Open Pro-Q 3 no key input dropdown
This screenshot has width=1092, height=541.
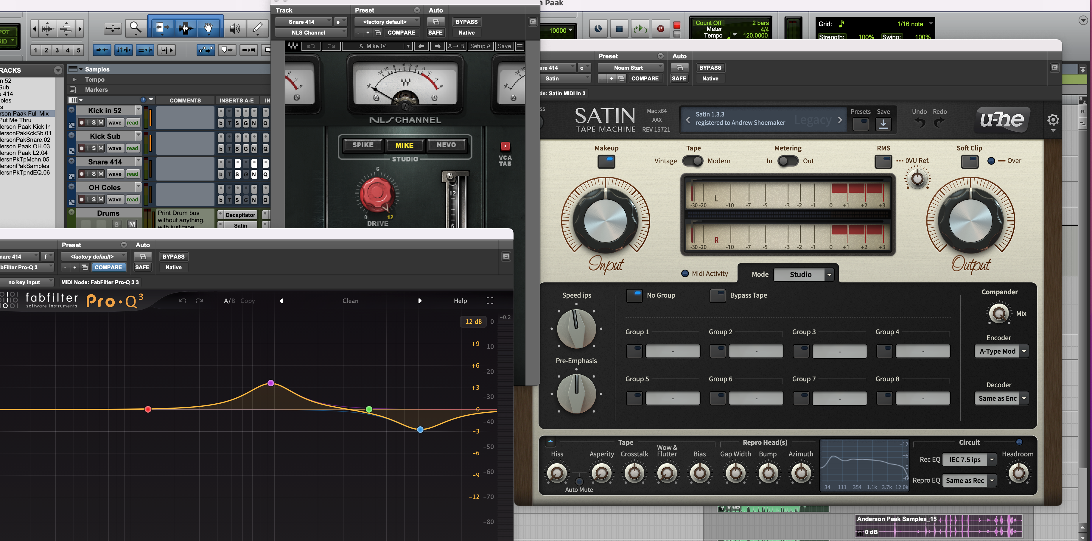[x=27, y=282]
